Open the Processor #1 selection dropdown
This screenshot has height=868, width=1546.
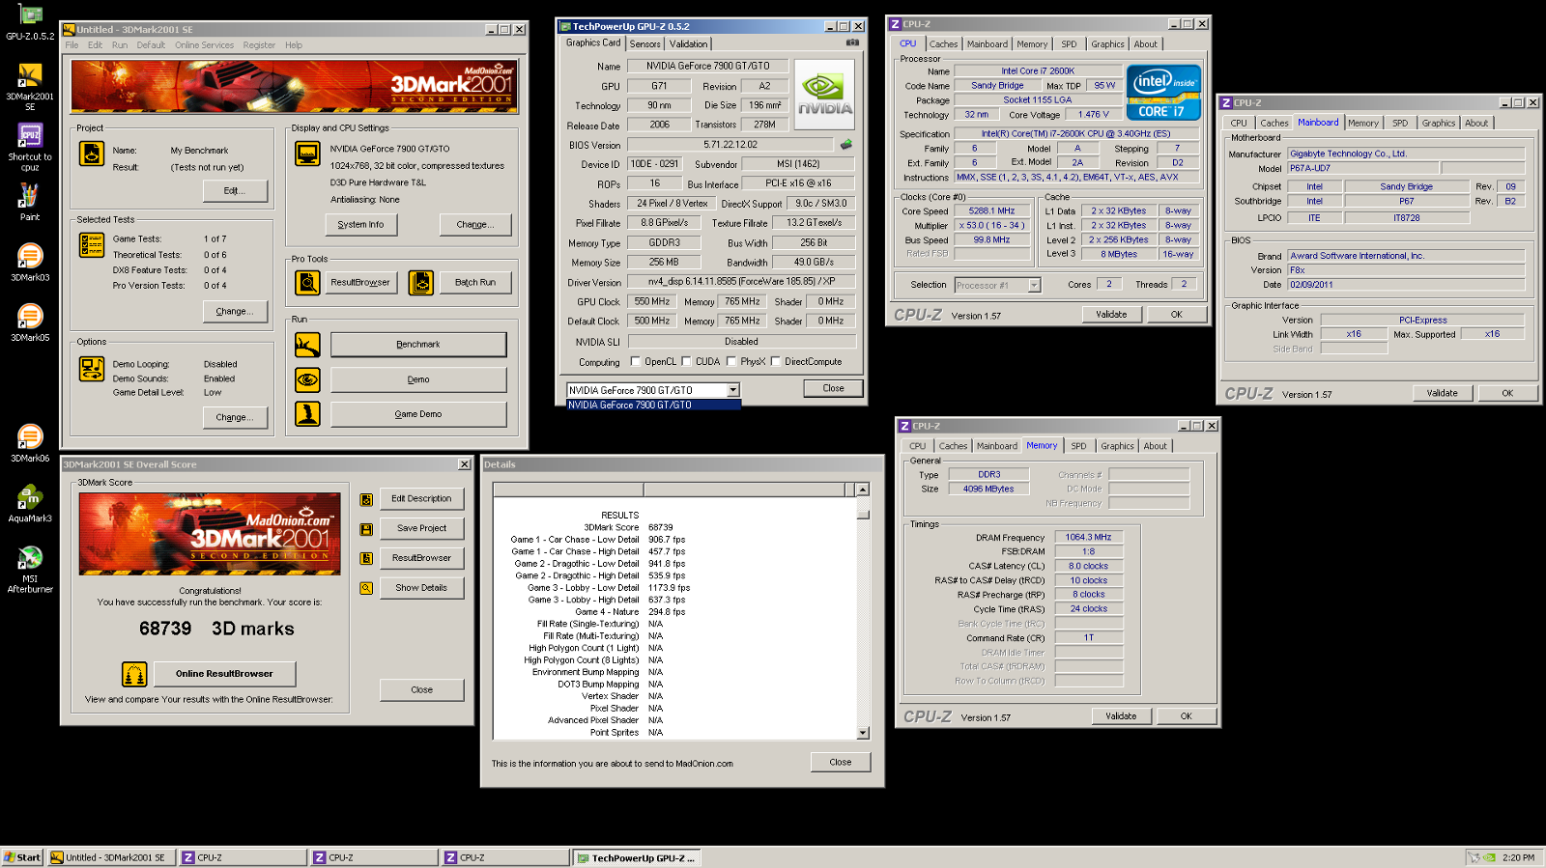1035,285
